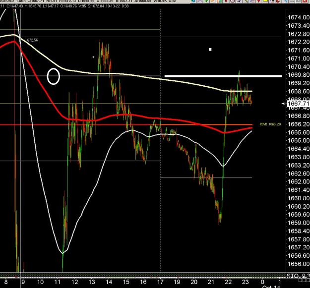Click the hour 22 label on the time axis

coord(228,282)
